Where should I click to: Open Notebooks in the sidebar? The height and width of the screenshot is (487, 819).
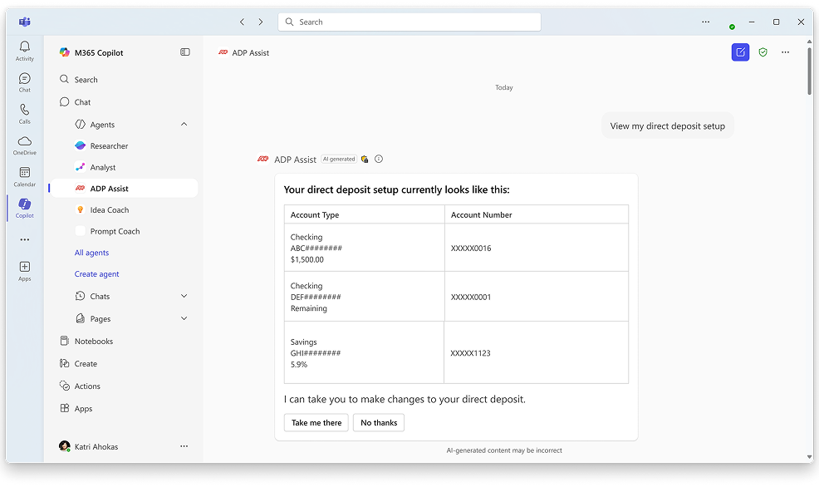[93, 342]
